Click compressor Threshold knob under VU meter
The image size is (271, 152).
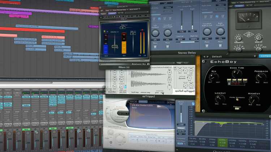238,38
